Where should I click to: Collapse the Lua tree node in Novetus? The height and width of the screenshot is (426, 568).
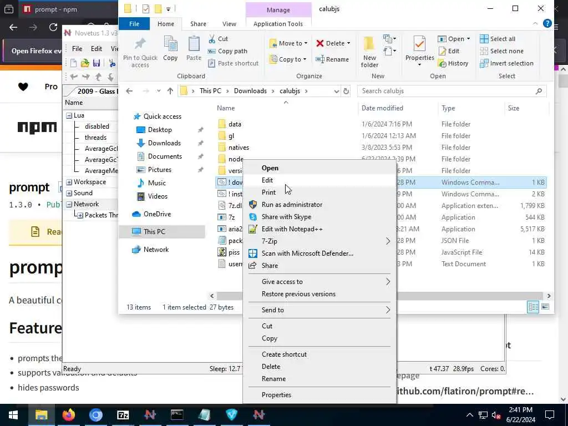[x=69, y=115]
